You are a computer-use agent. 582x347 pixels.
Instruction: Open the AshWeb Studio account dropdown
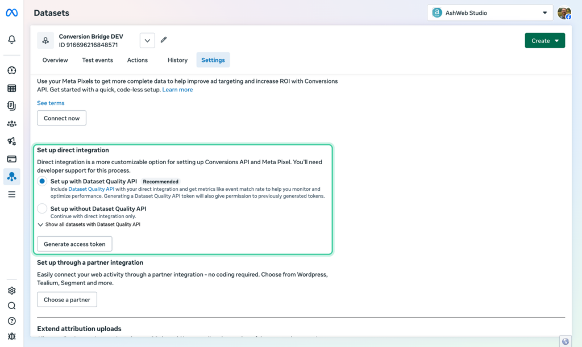point(490,13)
